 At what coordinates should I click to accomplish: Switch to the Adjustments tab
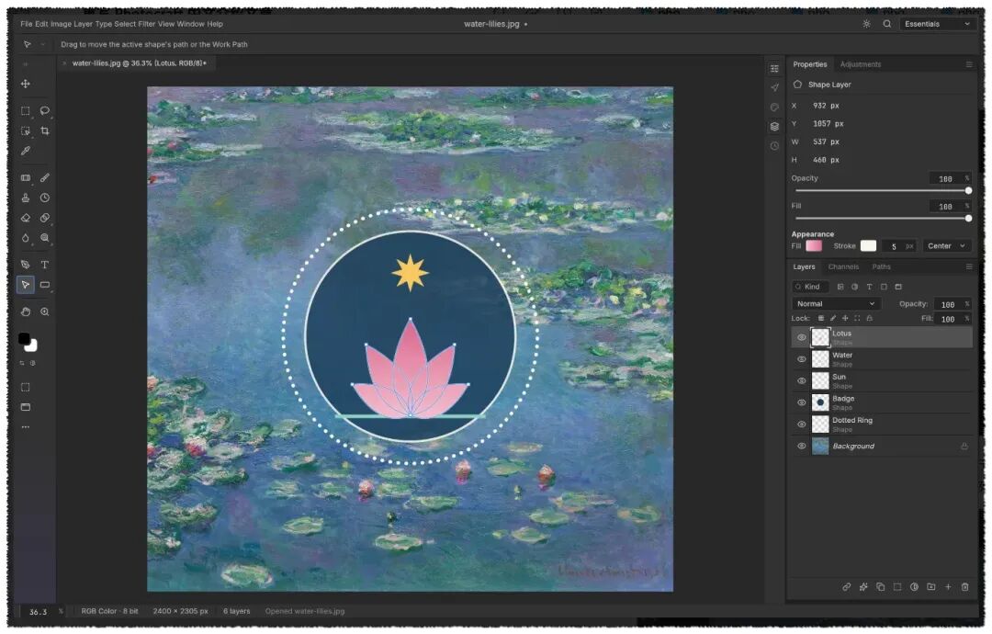(861, 64)
